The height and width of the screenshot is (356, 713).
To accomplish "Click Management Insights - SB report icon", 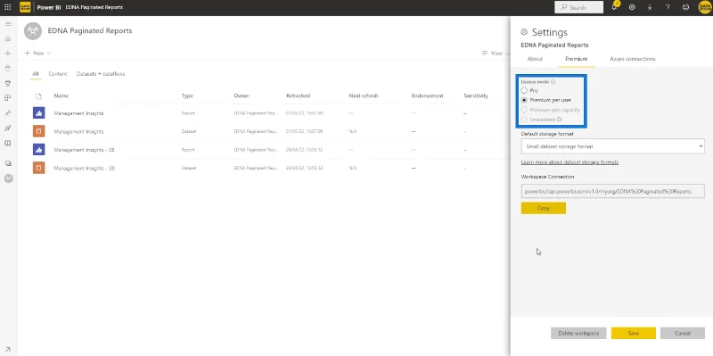I will (x=38, y=149).
